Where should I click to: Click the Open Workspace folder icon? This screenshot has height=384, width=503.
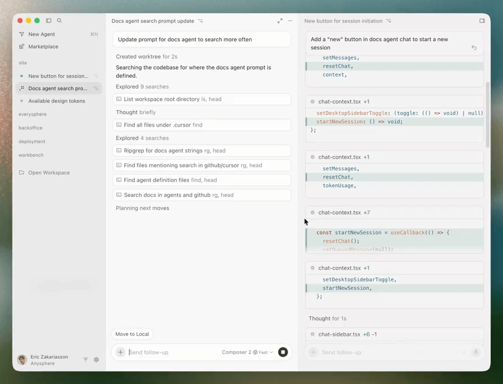point(22,172)
